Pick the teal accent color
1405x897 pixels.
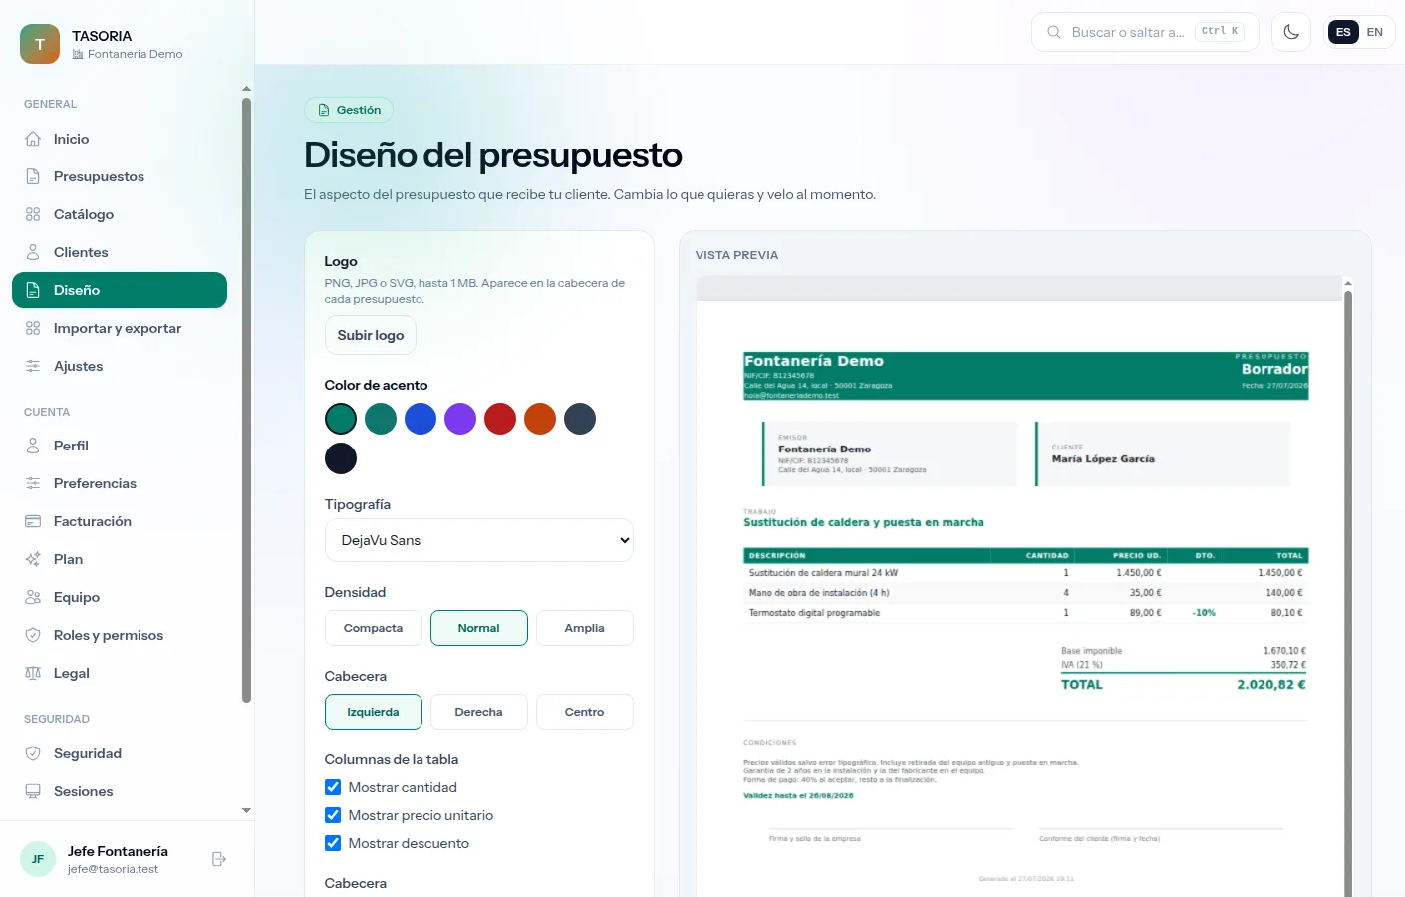click(x=381, y=419)
